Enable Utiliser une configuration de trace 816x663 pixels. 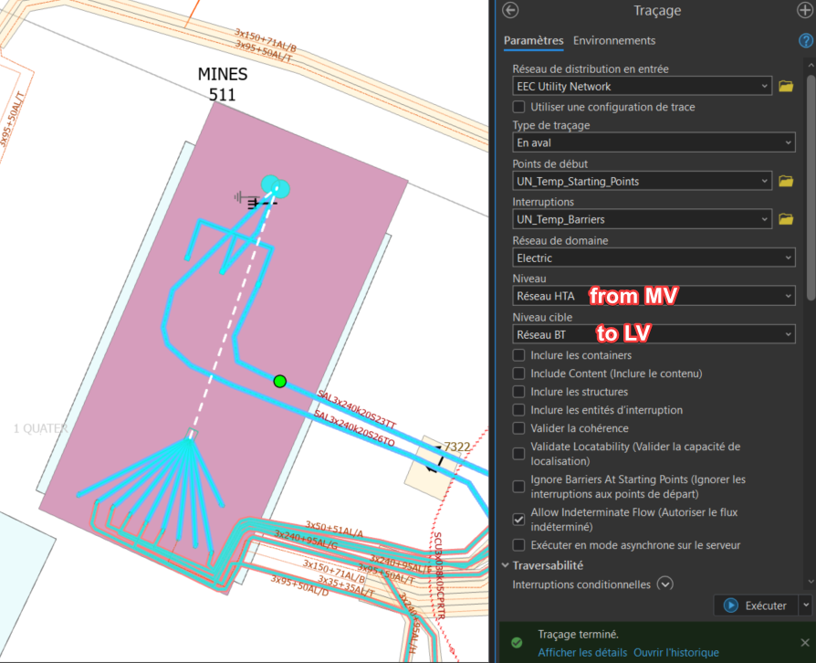click(518, 107)
